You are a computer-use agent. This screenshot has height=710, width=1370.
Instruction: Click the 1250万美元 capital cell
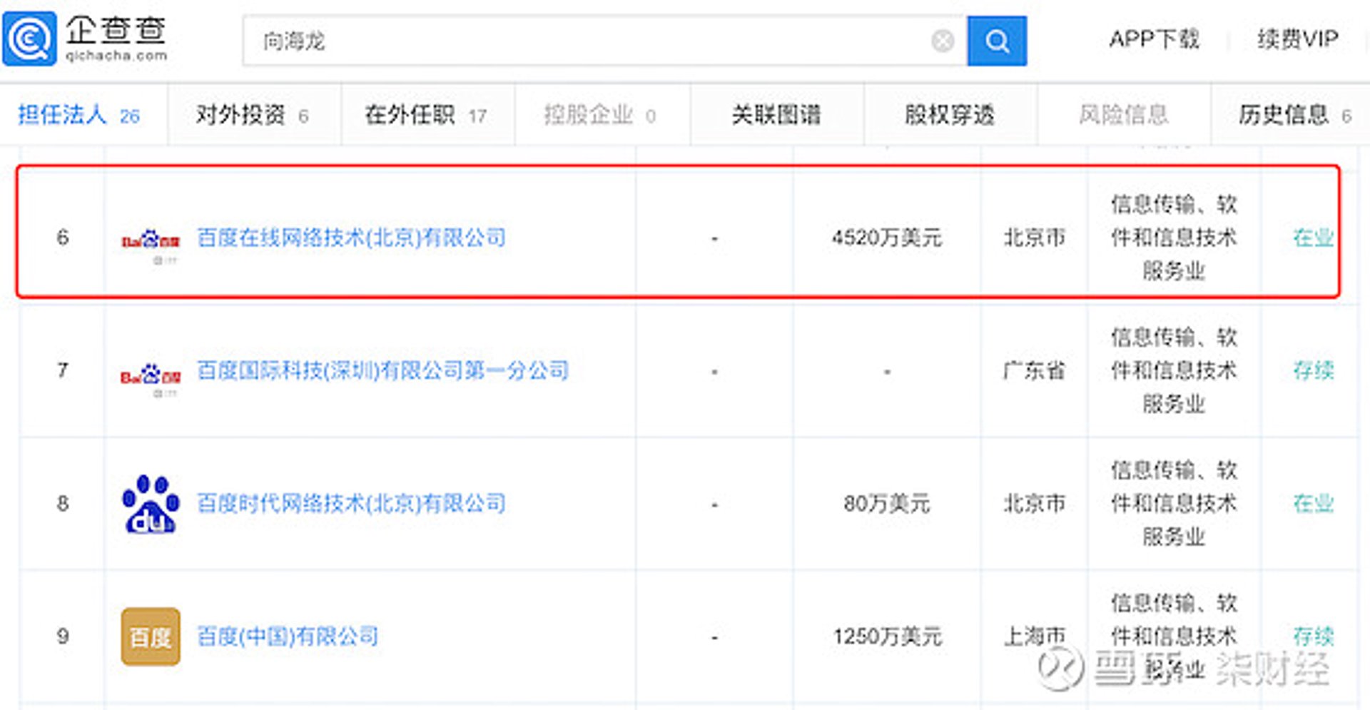[x=887, y=637]
